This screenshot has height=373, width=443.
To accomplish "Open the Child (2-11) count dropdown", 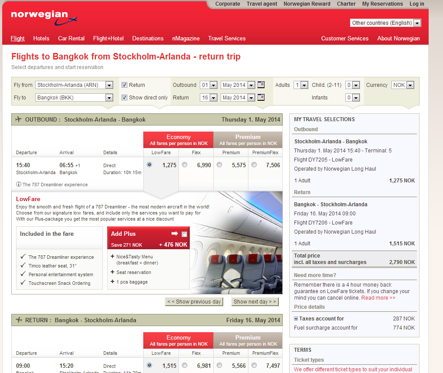I will 353,85.
